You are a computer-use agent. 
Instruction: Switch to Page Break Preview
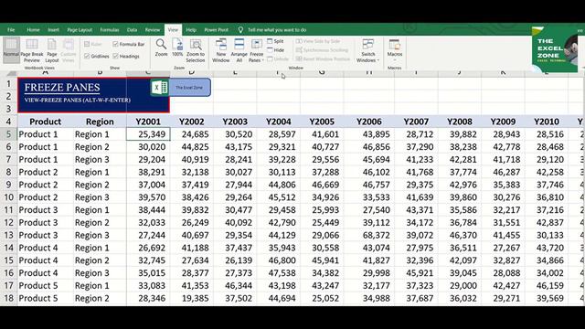32,51
